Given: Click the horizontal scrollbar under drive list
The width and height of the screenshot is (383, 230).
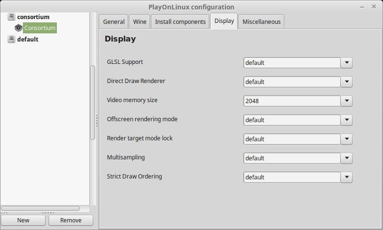Looking at the screenshot, I should pyautogui.click(x=40, y=208).
